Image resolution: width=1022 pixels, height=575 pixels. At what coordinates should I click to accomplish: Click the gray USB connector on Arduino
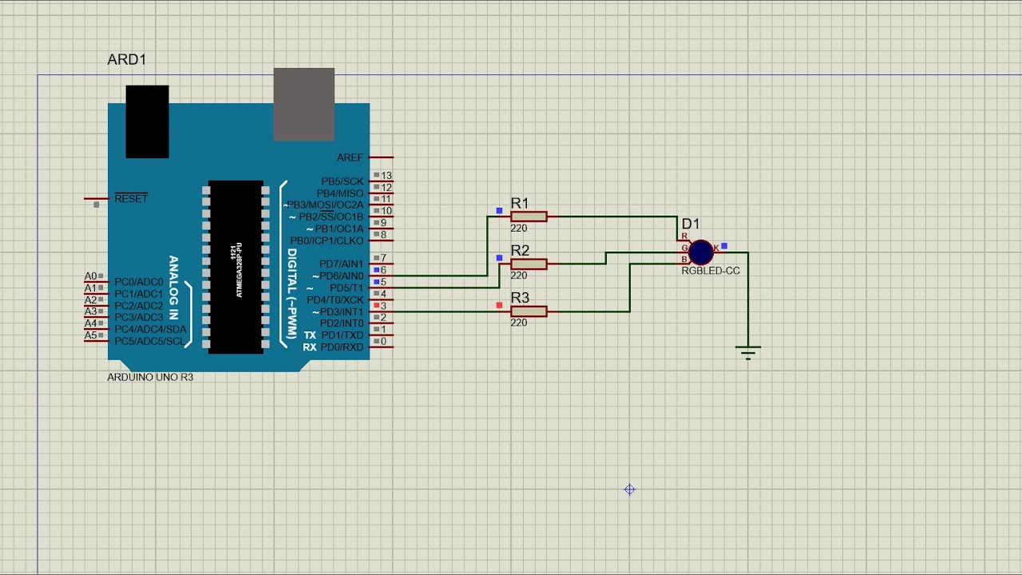[x=303, y=105]
